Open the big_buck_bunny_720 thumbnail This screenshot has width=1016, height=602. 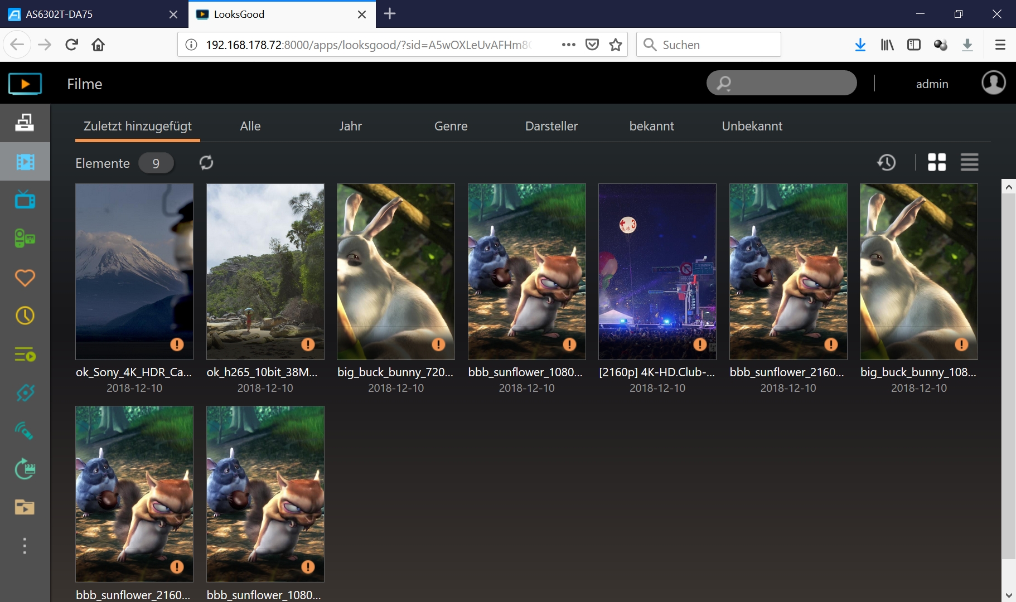[x=396, y=271]
